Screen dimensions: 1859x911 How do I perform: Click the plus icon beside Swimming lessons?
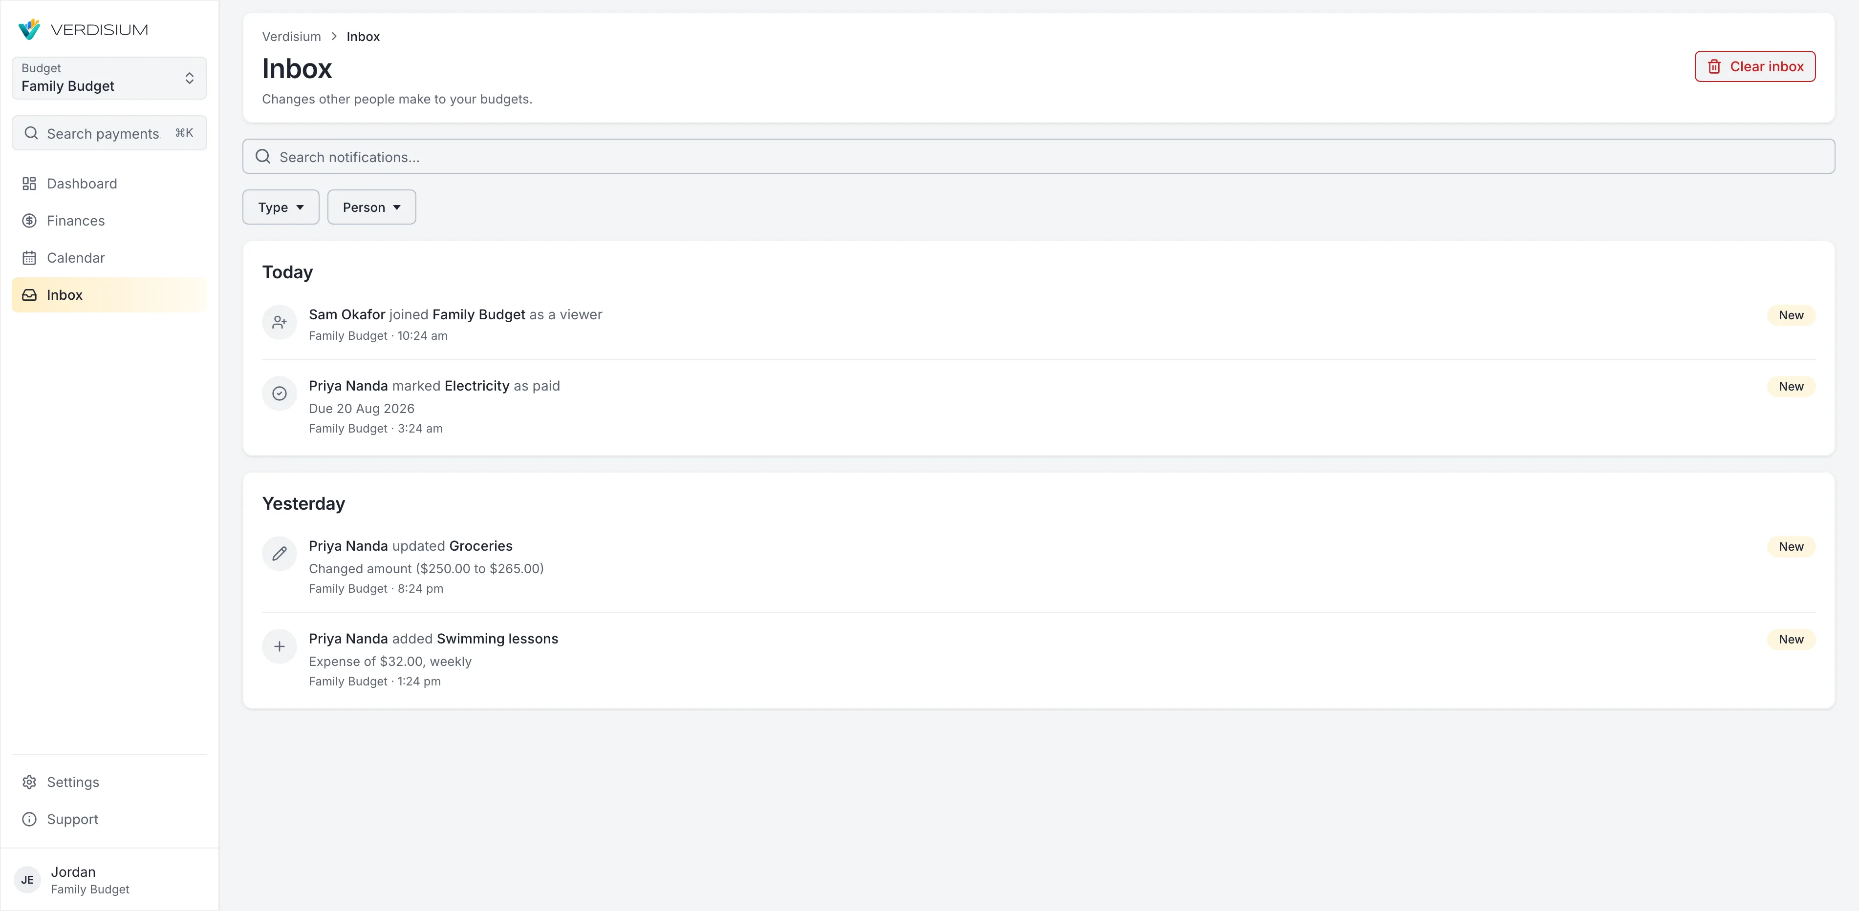tap(279, 646)
